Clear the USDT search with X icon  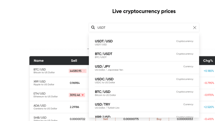click(x=195, y=28)
